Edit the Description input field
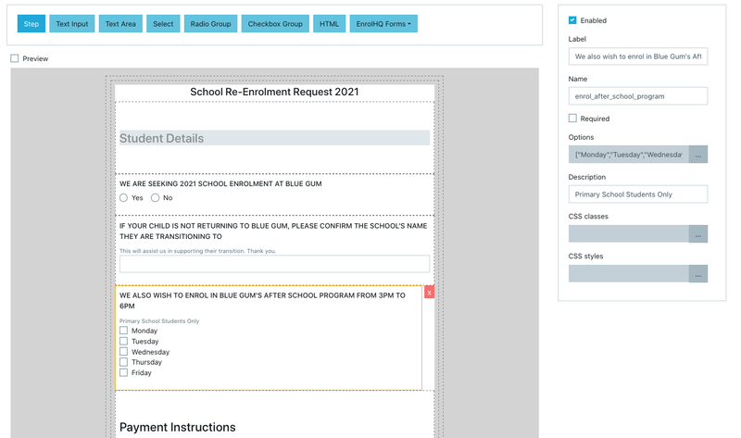Viewport: 741px width, 438px height. coord(638,194)
